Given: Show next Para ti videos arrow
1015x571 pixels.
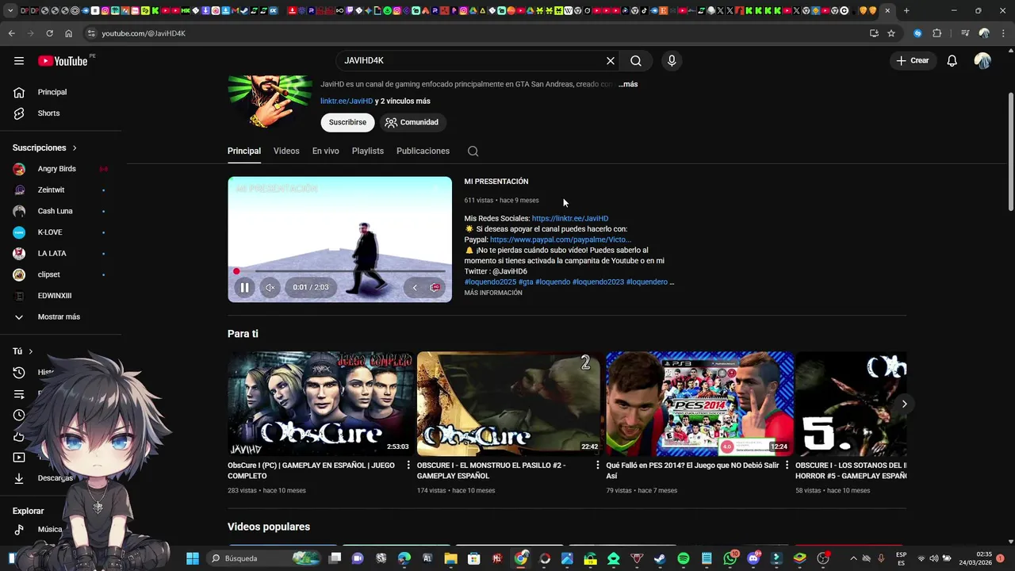Looking at the screenshot, I should (x=904, y=404).
